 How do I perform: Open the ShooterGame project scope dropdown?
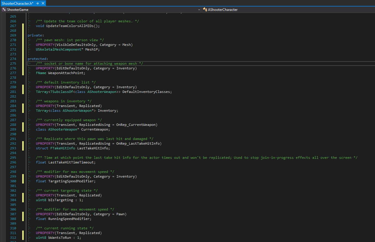point(101,9)
